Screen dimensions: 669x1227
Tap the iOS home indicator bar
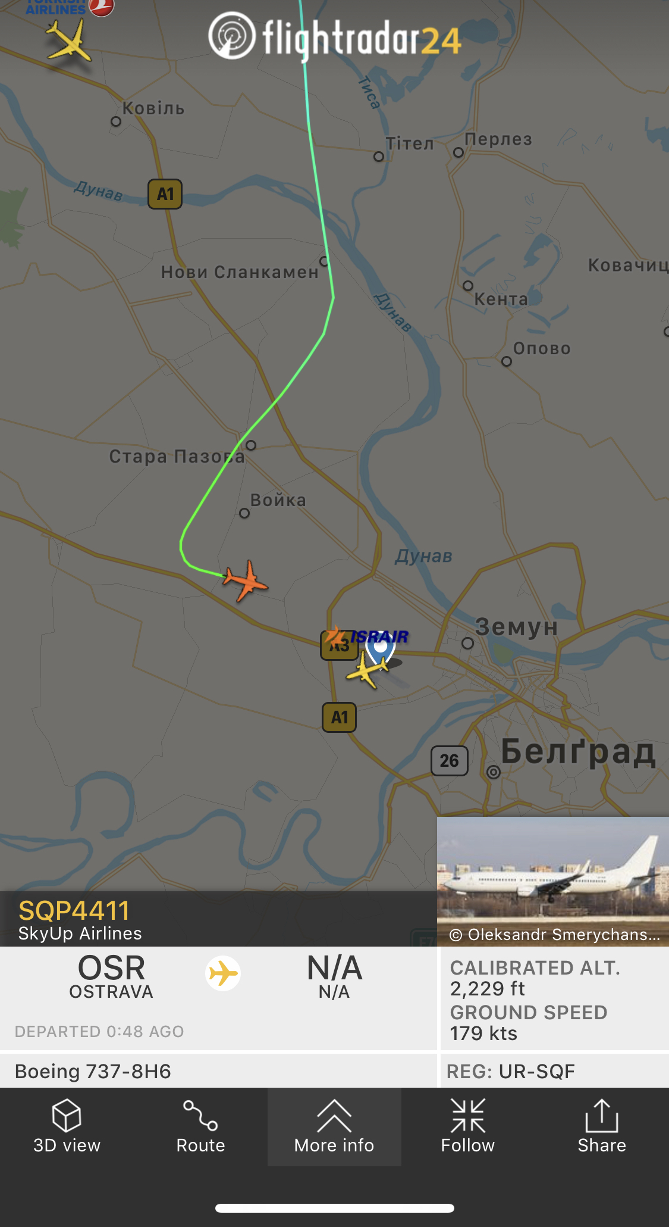click(335, 1208)
